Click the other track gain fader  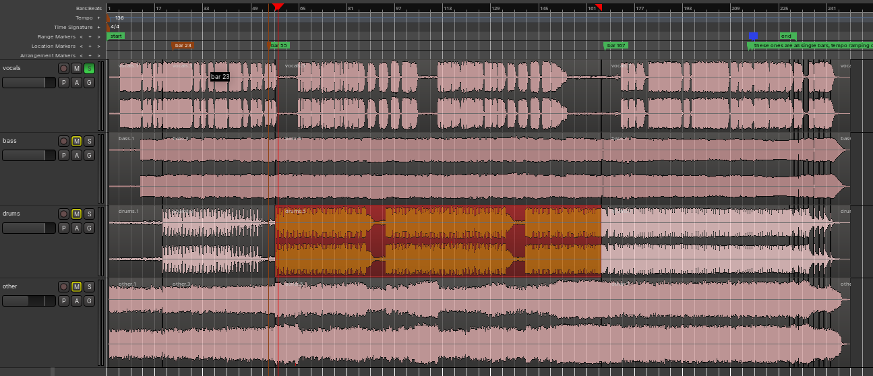point(29,301)
